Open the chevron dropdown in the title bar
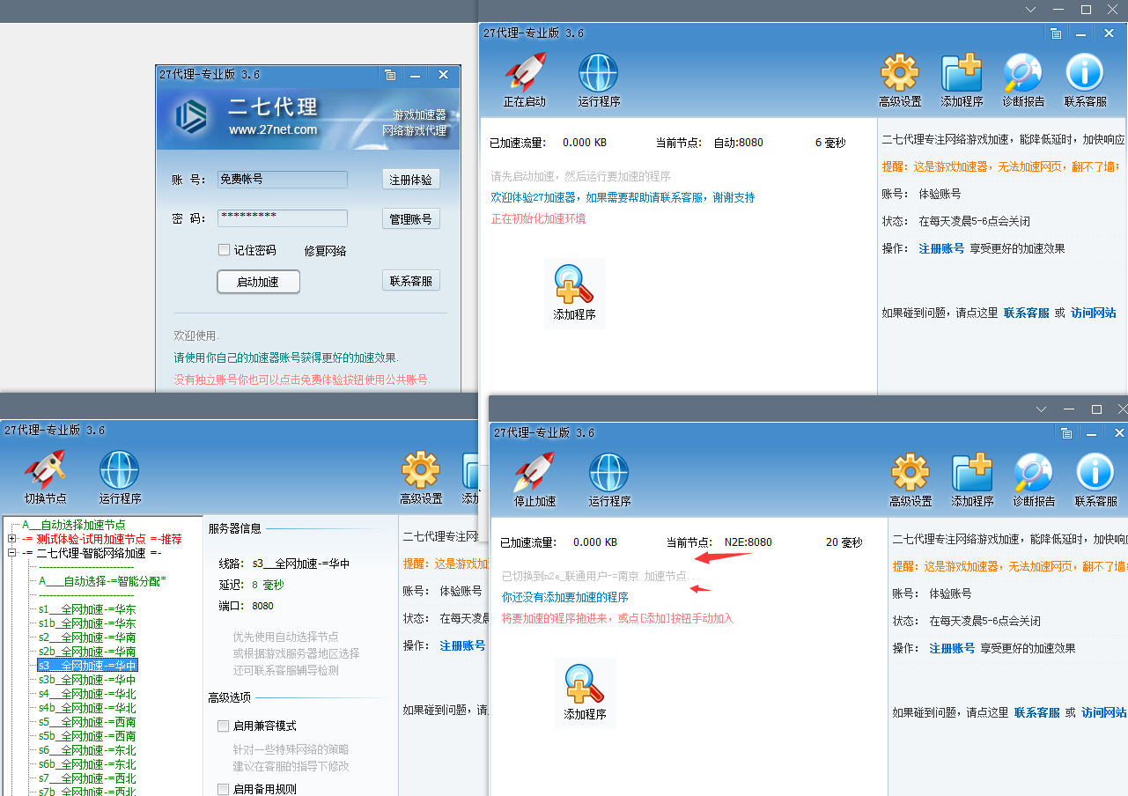Image resolution: width=1128 pixels, height=796 pixels. pyautogui.click(x=1030, y=10)
